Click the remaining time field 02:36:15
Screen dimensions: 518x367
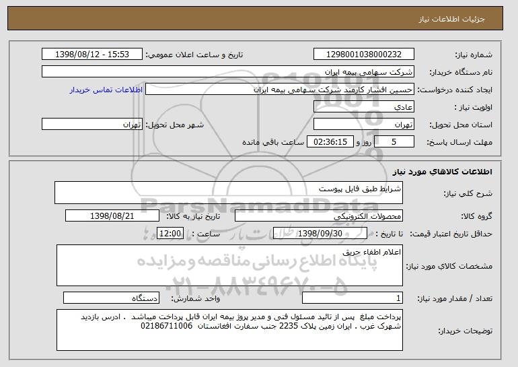[x=330, y=142]
